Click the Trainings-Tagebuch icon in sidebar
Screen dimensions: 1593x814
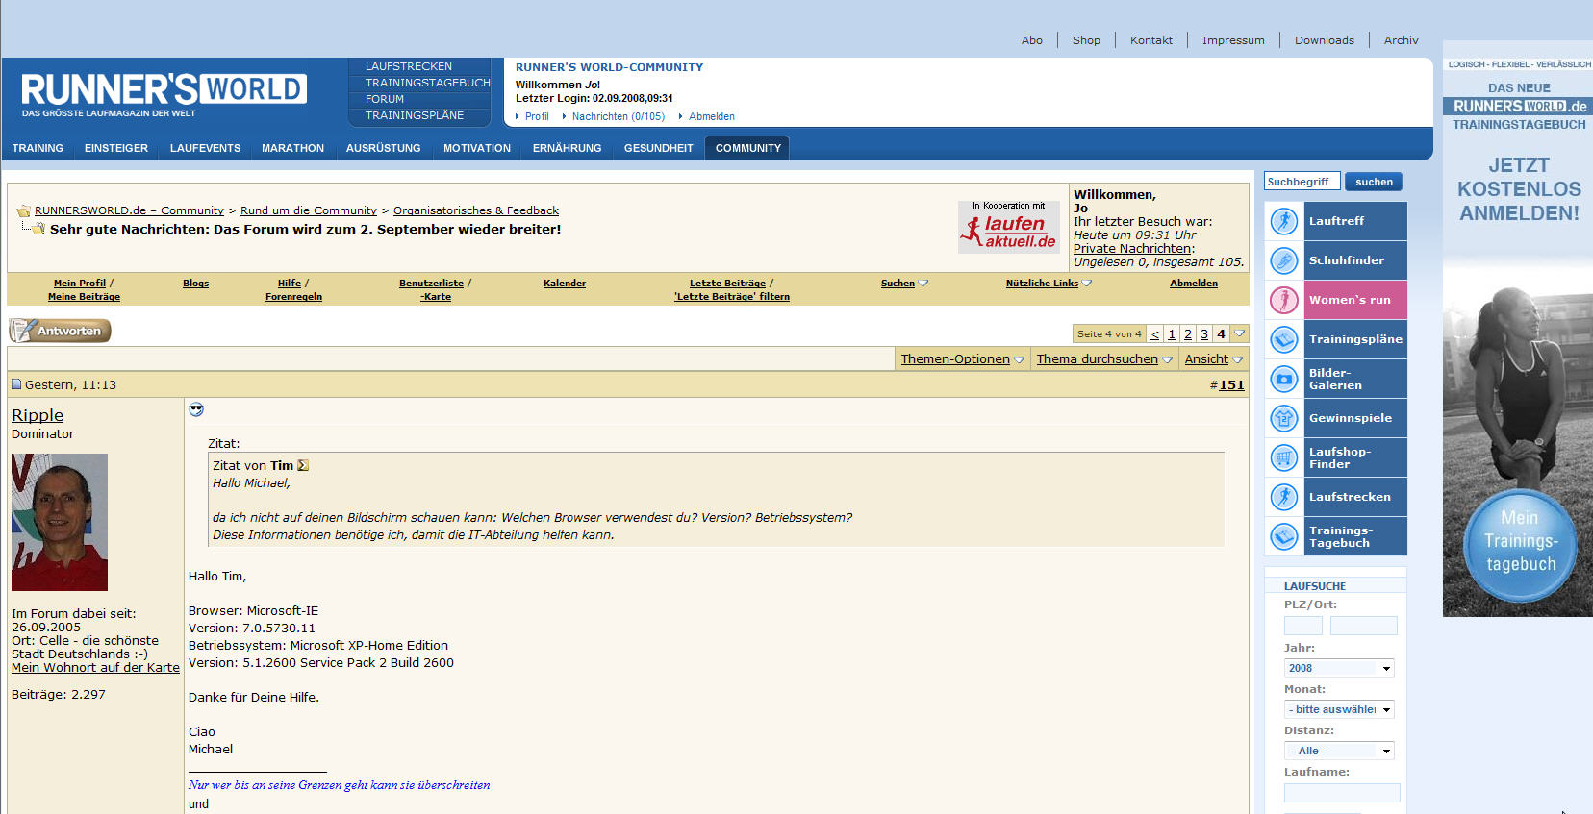pos(1284,536)
